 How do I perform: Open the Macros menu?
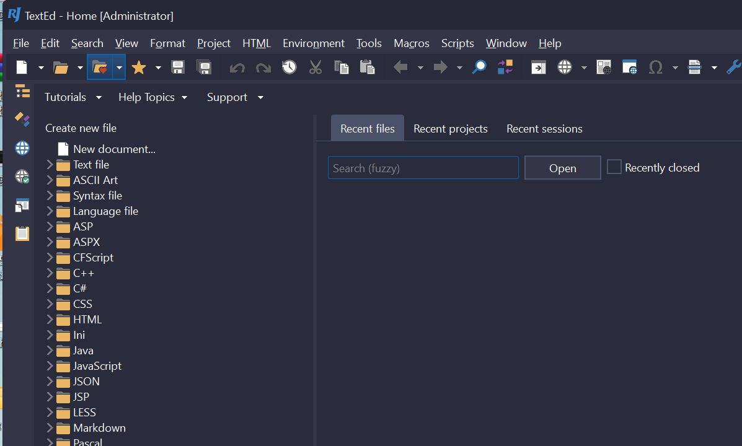point(412,43)
